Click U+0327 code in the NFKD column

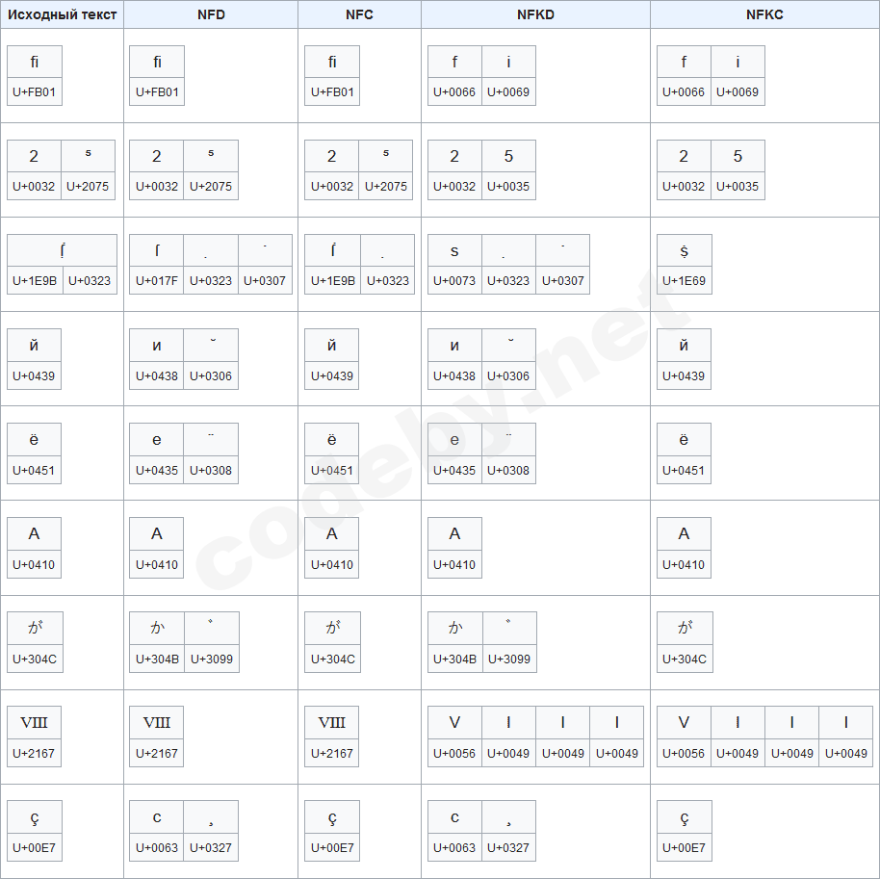click(x=508, y=847)
